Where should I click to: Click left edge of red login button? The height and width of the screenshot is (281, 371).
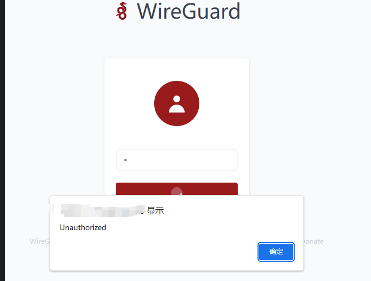[120, 189]
